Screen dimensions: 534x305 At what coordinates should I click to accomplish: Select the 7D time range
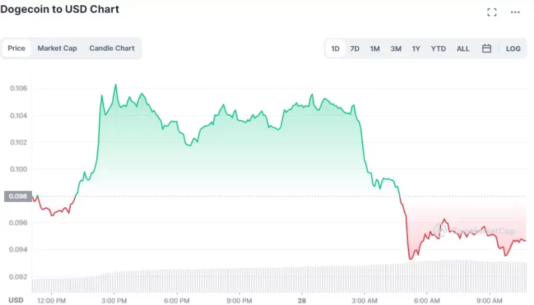(x=355, y=49)
